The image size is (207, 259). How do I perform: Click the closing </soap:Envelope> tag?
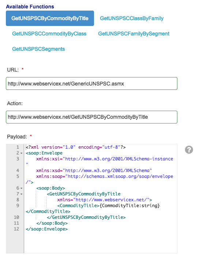coord(47,229)
